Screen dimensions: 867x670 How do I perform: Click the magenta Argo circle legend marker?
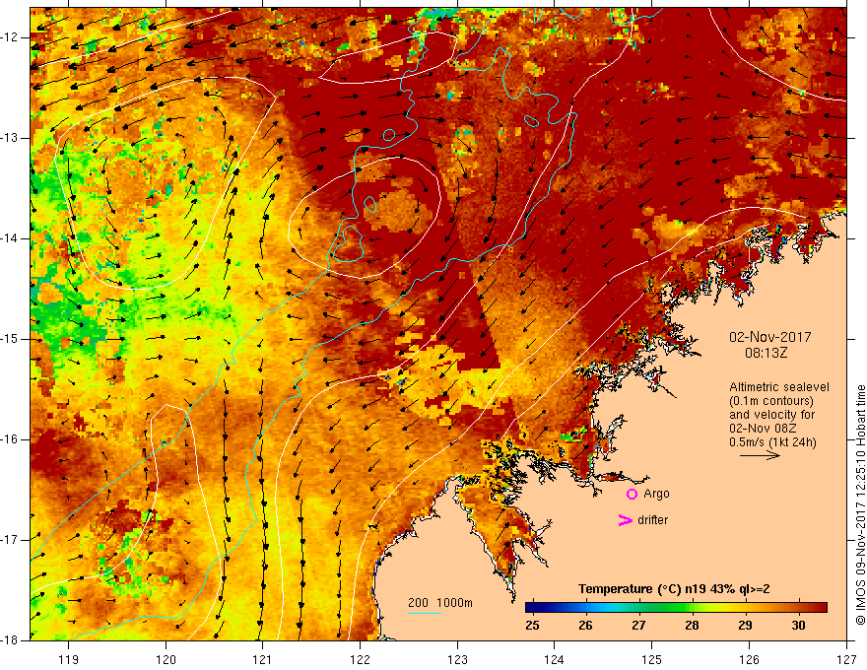point(632,495)
